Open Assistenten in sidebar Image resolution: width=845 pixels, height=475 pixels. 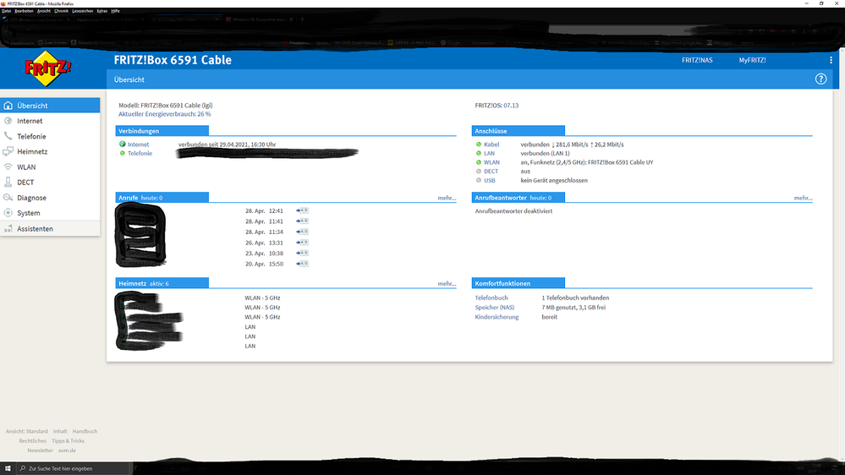(50, 228)
